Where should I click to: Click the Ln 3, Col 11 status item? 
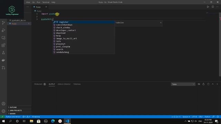pyautogui.click(x=176, y=117)
